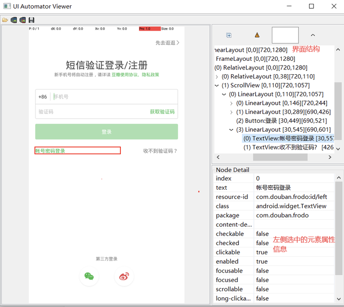The height and width of the screenshot is (307, 344).
Task: Click the 短信验证登录/注册 heading in the preview
Action: (x=107, y=65)
